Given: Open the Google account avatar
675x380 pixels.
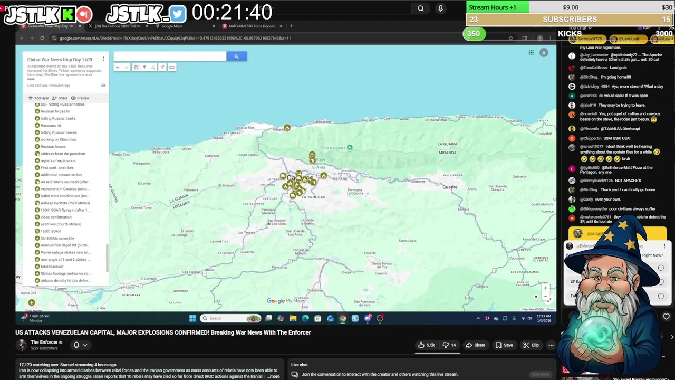Looking at the screenshot, I should click(x=544, y=52).
